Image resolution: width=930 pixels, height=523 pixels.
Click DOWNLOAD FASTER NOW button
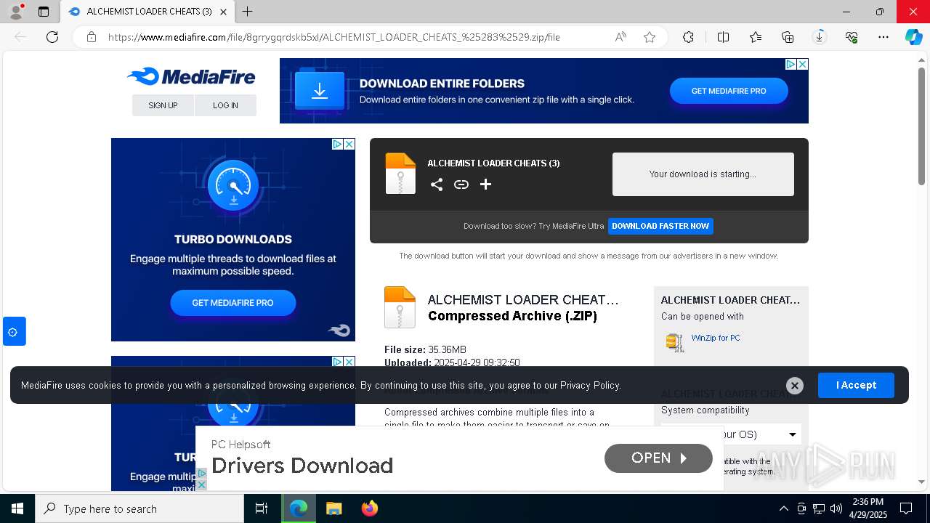click(660, 226)
